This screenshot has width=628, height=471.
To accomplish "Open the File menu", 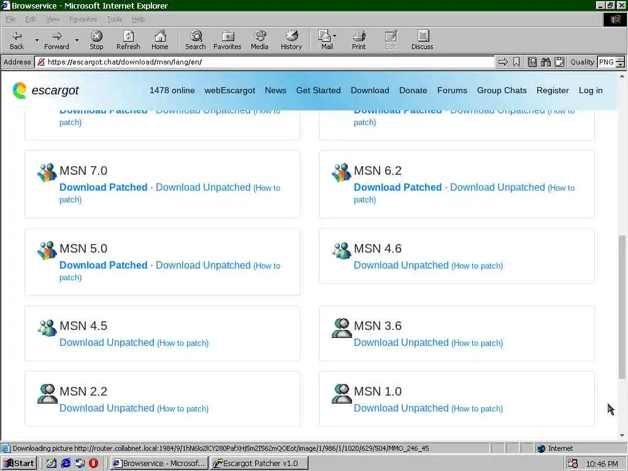I will click(10, 19).
